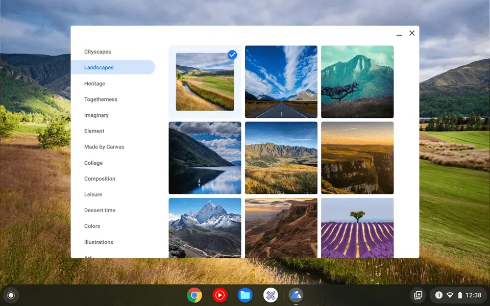Screen dimensions: 490x306
Task: Click the active Wallpaper app shelf icon
Action: (296, 295)
